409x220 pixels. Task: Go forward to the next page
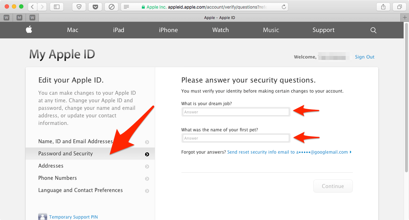[x=42, y=7]
